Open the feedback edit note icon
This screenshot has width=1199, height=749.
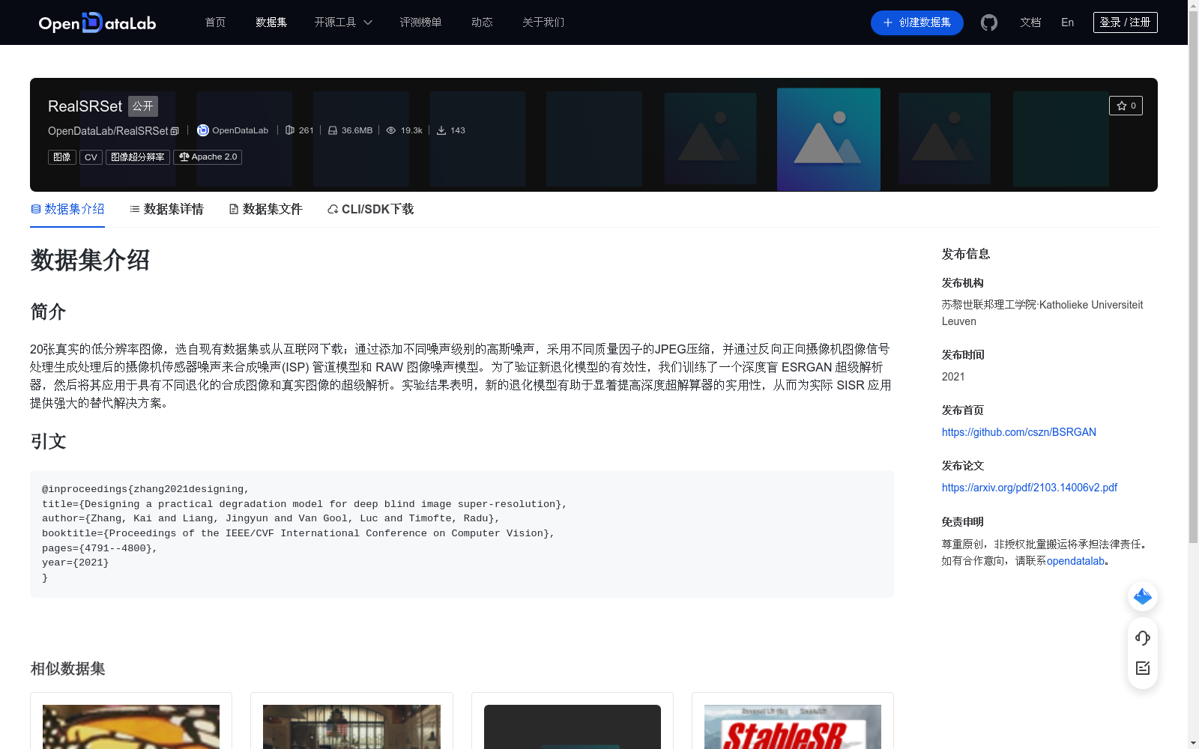pos(1143,668)
